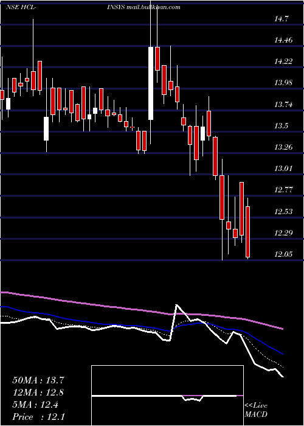
Task: Click the Price : 12.1 readout
Action: point(38,416)
